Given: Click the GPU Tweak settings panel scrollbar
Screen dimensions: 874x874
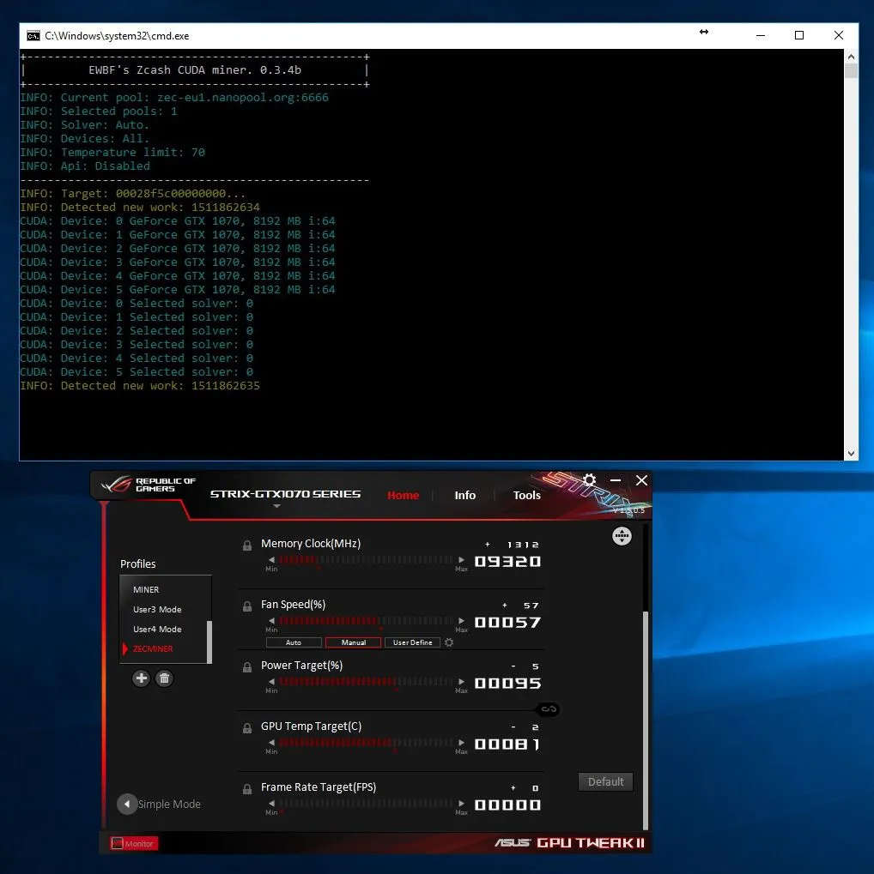Looking at the screenshot, I should (x=646, y=720).
